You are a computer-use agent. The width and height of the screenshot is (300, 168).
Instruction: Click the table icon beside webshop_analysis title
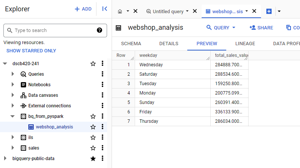118,28
